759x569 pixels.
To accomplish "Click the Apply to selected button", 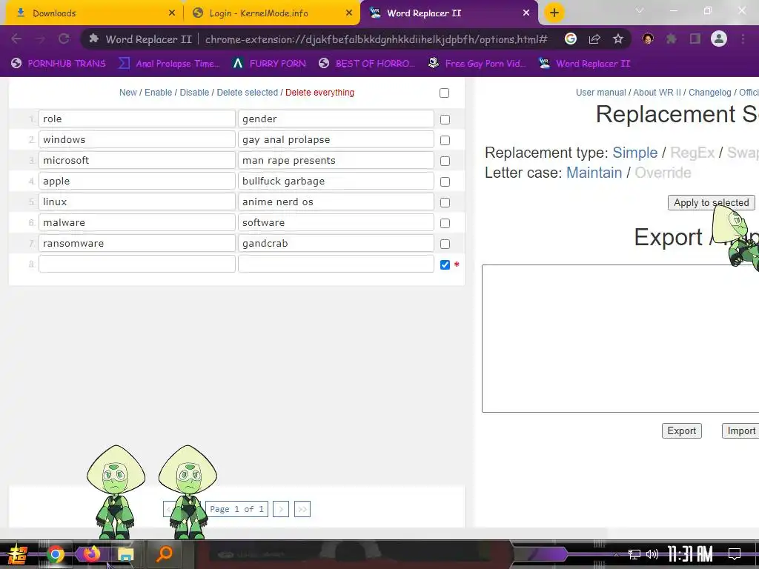I will click(711, 203).
